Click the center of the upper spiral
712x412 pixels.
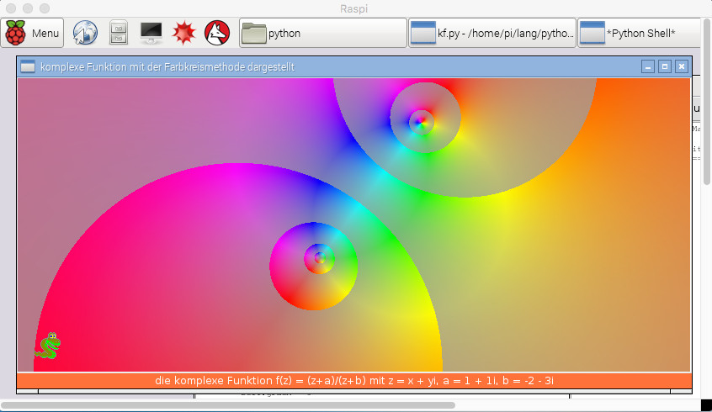422,123
